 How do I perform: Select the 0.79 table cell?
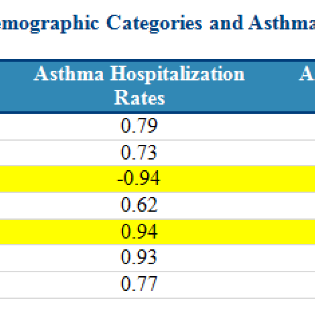(139, 126)
